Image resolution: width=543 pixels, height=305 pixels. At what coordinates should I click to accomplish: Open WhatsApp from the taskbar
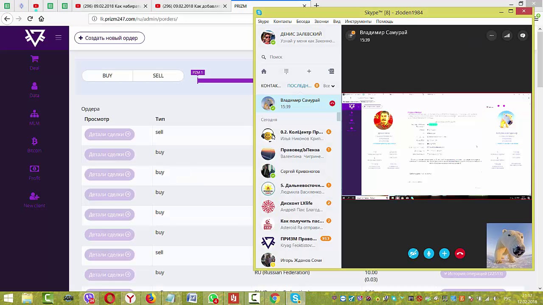click(x=213, y=299)
